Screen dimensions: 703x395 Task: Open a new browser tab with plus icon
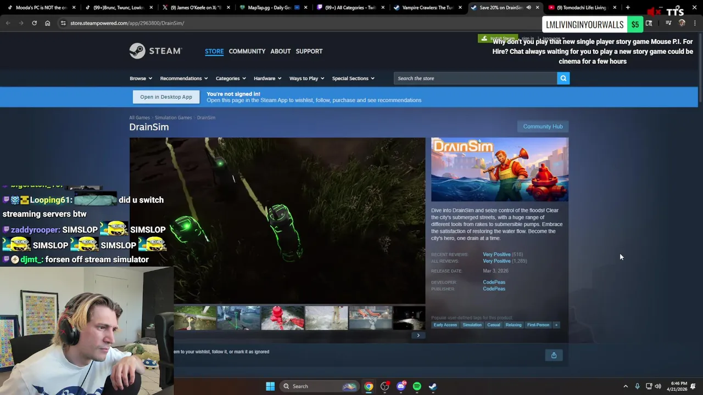(628, 8)
